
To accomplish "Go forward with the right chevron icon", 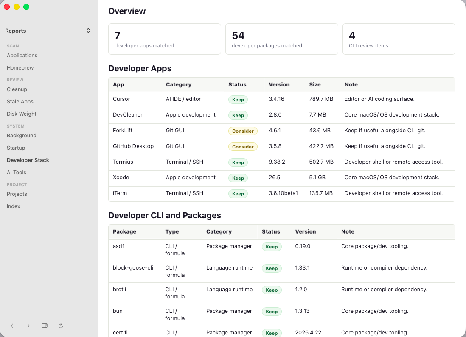I will click(28, 326).
